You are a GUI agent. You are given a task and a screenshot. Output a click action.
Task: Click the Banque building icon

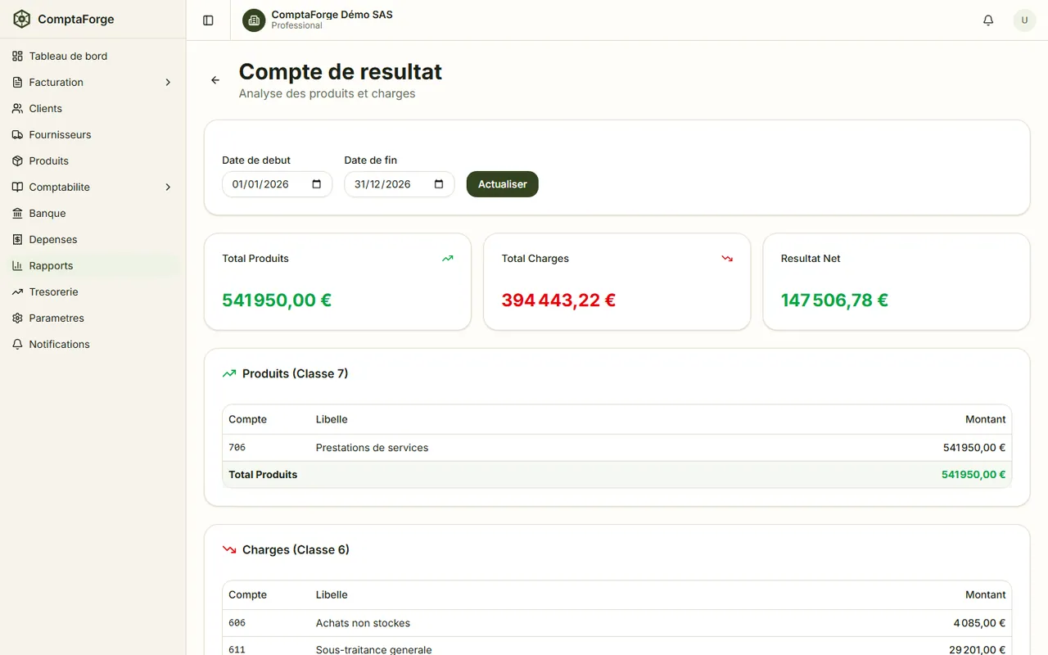[x=18, y=214]
